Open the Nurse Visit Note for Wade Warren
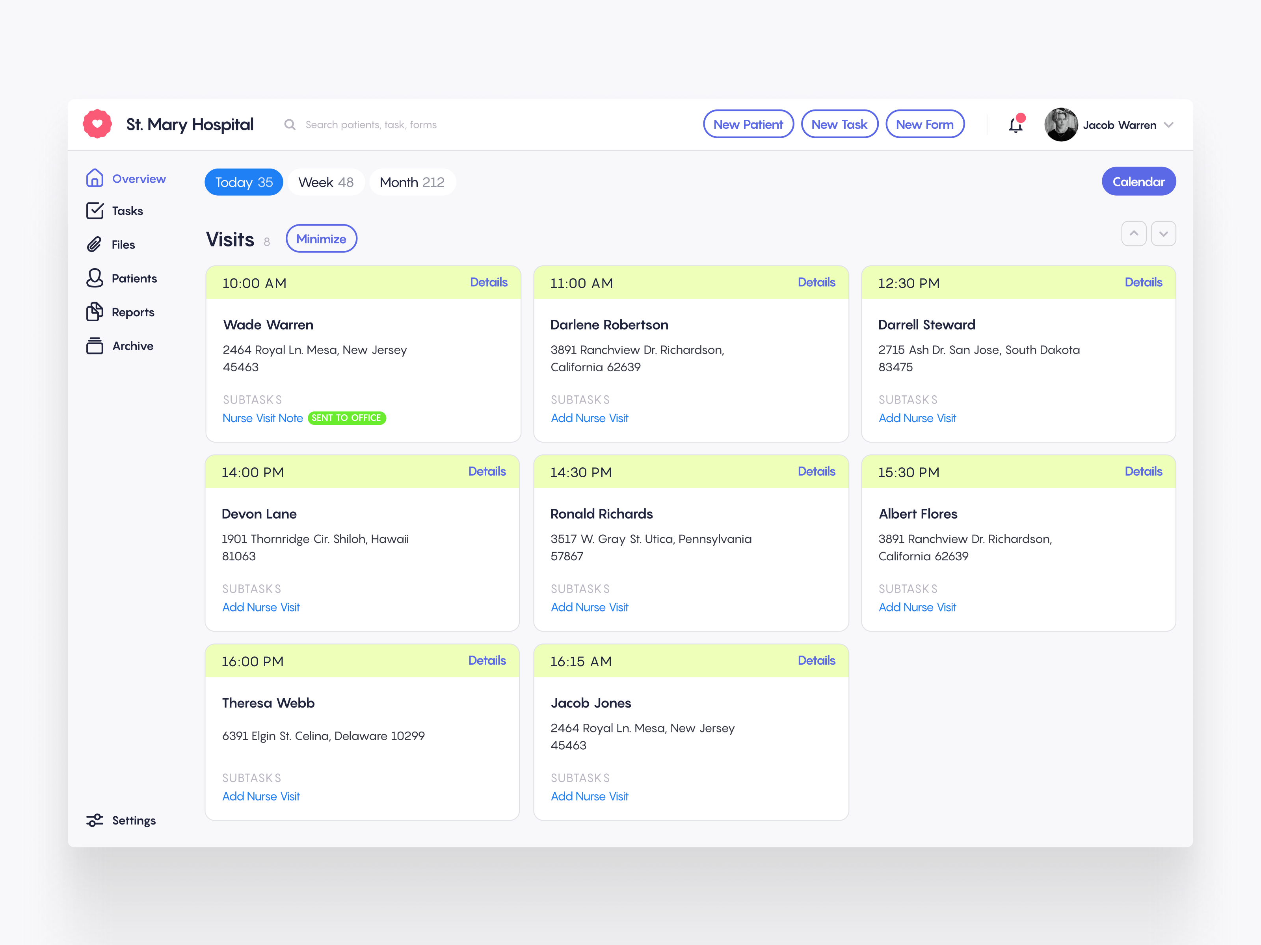This screenshot has width=1261, height=945. [262, 417]
